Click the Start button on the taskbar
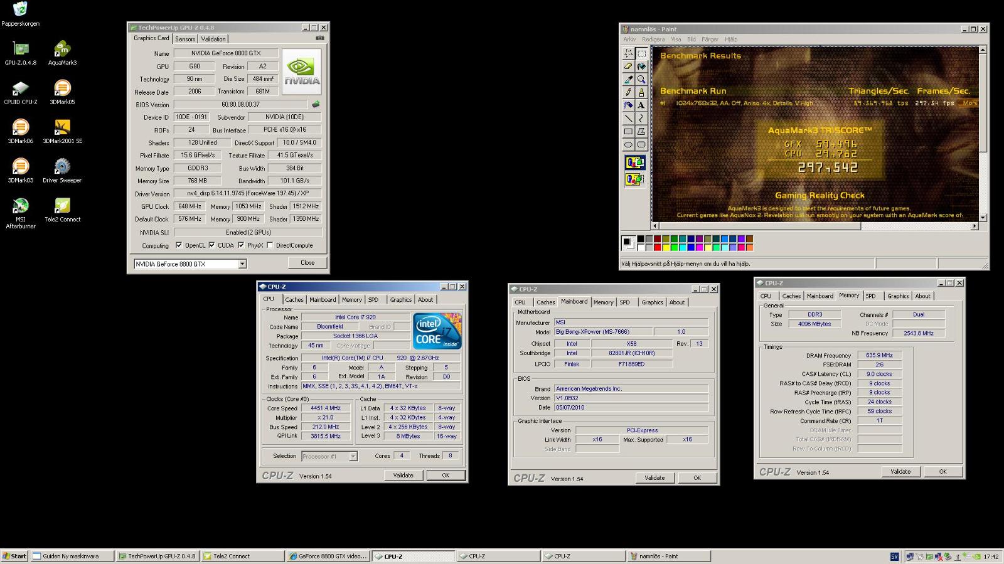Image resolution: width=1004 pixels, height=564 pixels. pos(14,556)
